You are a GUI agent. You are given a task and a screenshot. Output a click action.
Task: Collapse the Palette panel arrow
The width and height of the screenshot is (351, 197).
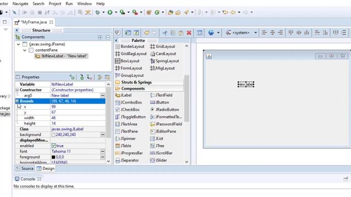pyautogui.click(x=116, y=40)
